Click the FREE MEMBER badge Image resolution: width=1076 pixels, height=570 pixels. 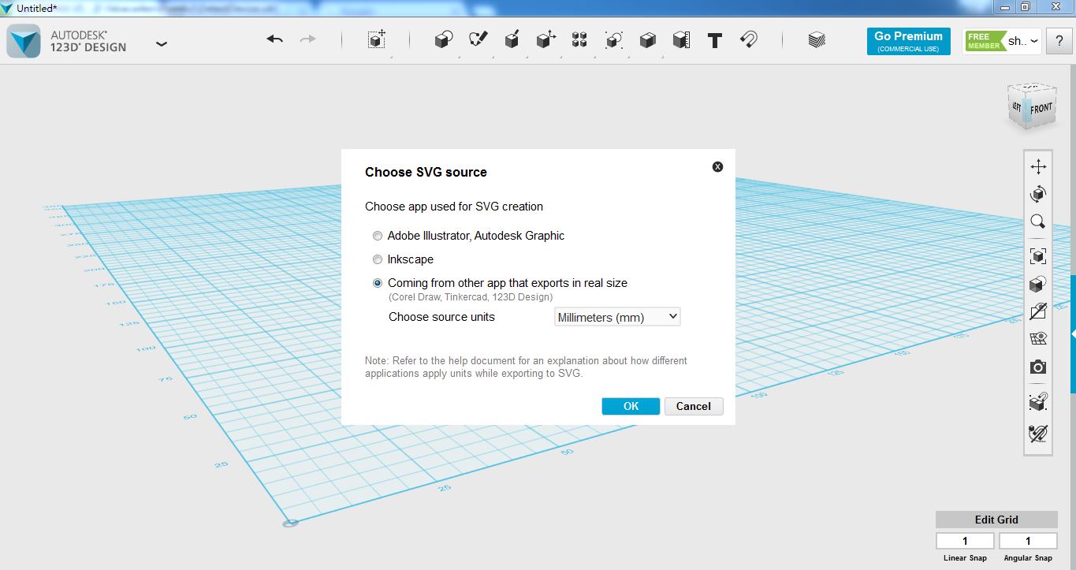985,41
